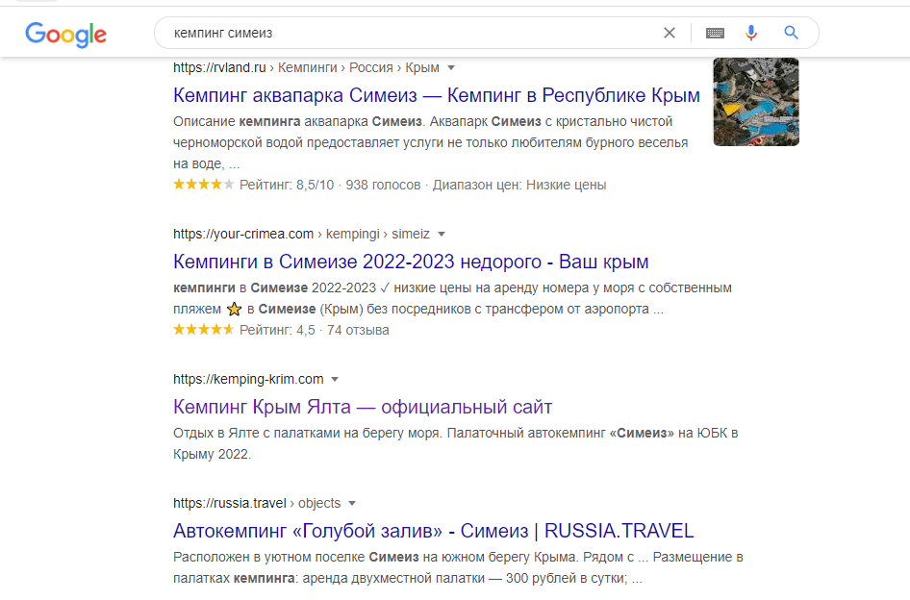
Task: Click the rvland.ru breadcrumb URL
Action: tap(306, 68)
